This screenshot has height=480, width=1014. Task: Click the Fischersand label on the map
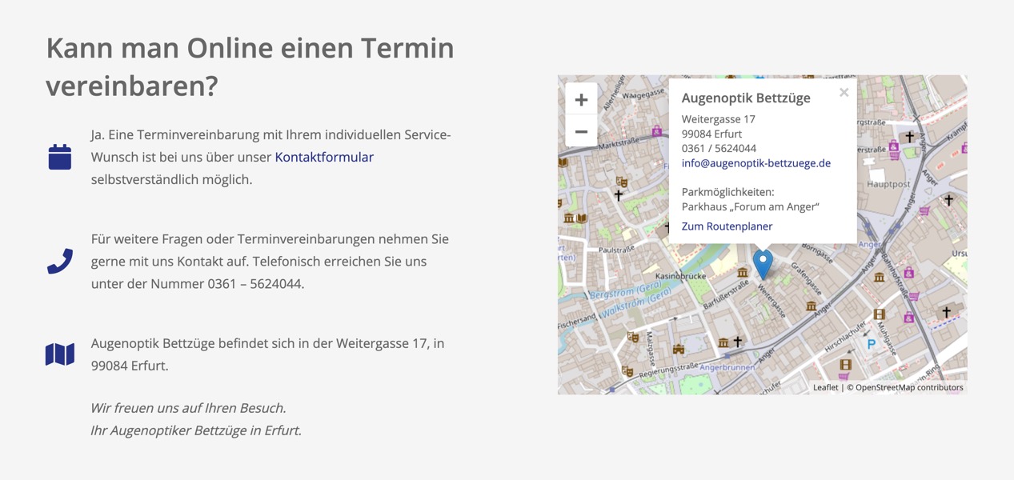coord(577,321)
